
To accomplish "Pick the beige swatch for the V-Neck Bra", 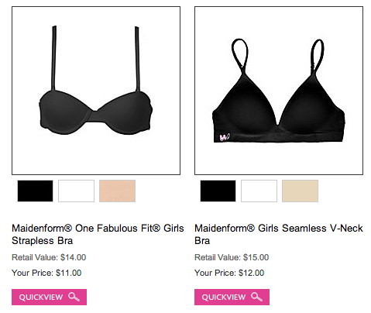I will point(300,191).
